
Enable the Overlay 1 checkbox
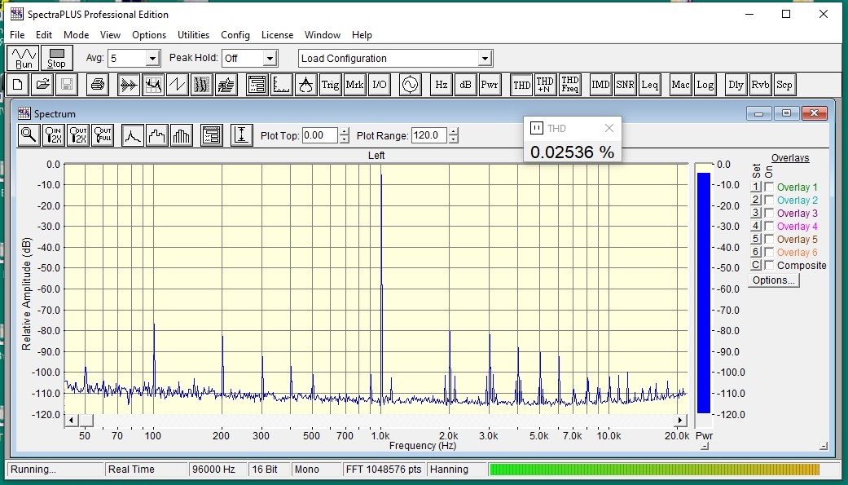(x=769, y=187)
